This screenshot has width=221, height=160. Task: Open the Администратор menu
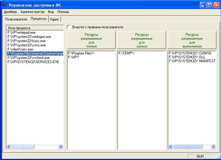click(x=32, y=12)
